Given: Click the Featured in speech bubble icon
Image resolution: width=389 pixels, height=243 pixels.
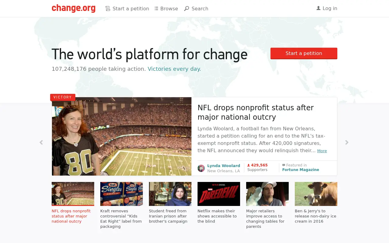Looking at the screenshot, I should click(284, 165).
